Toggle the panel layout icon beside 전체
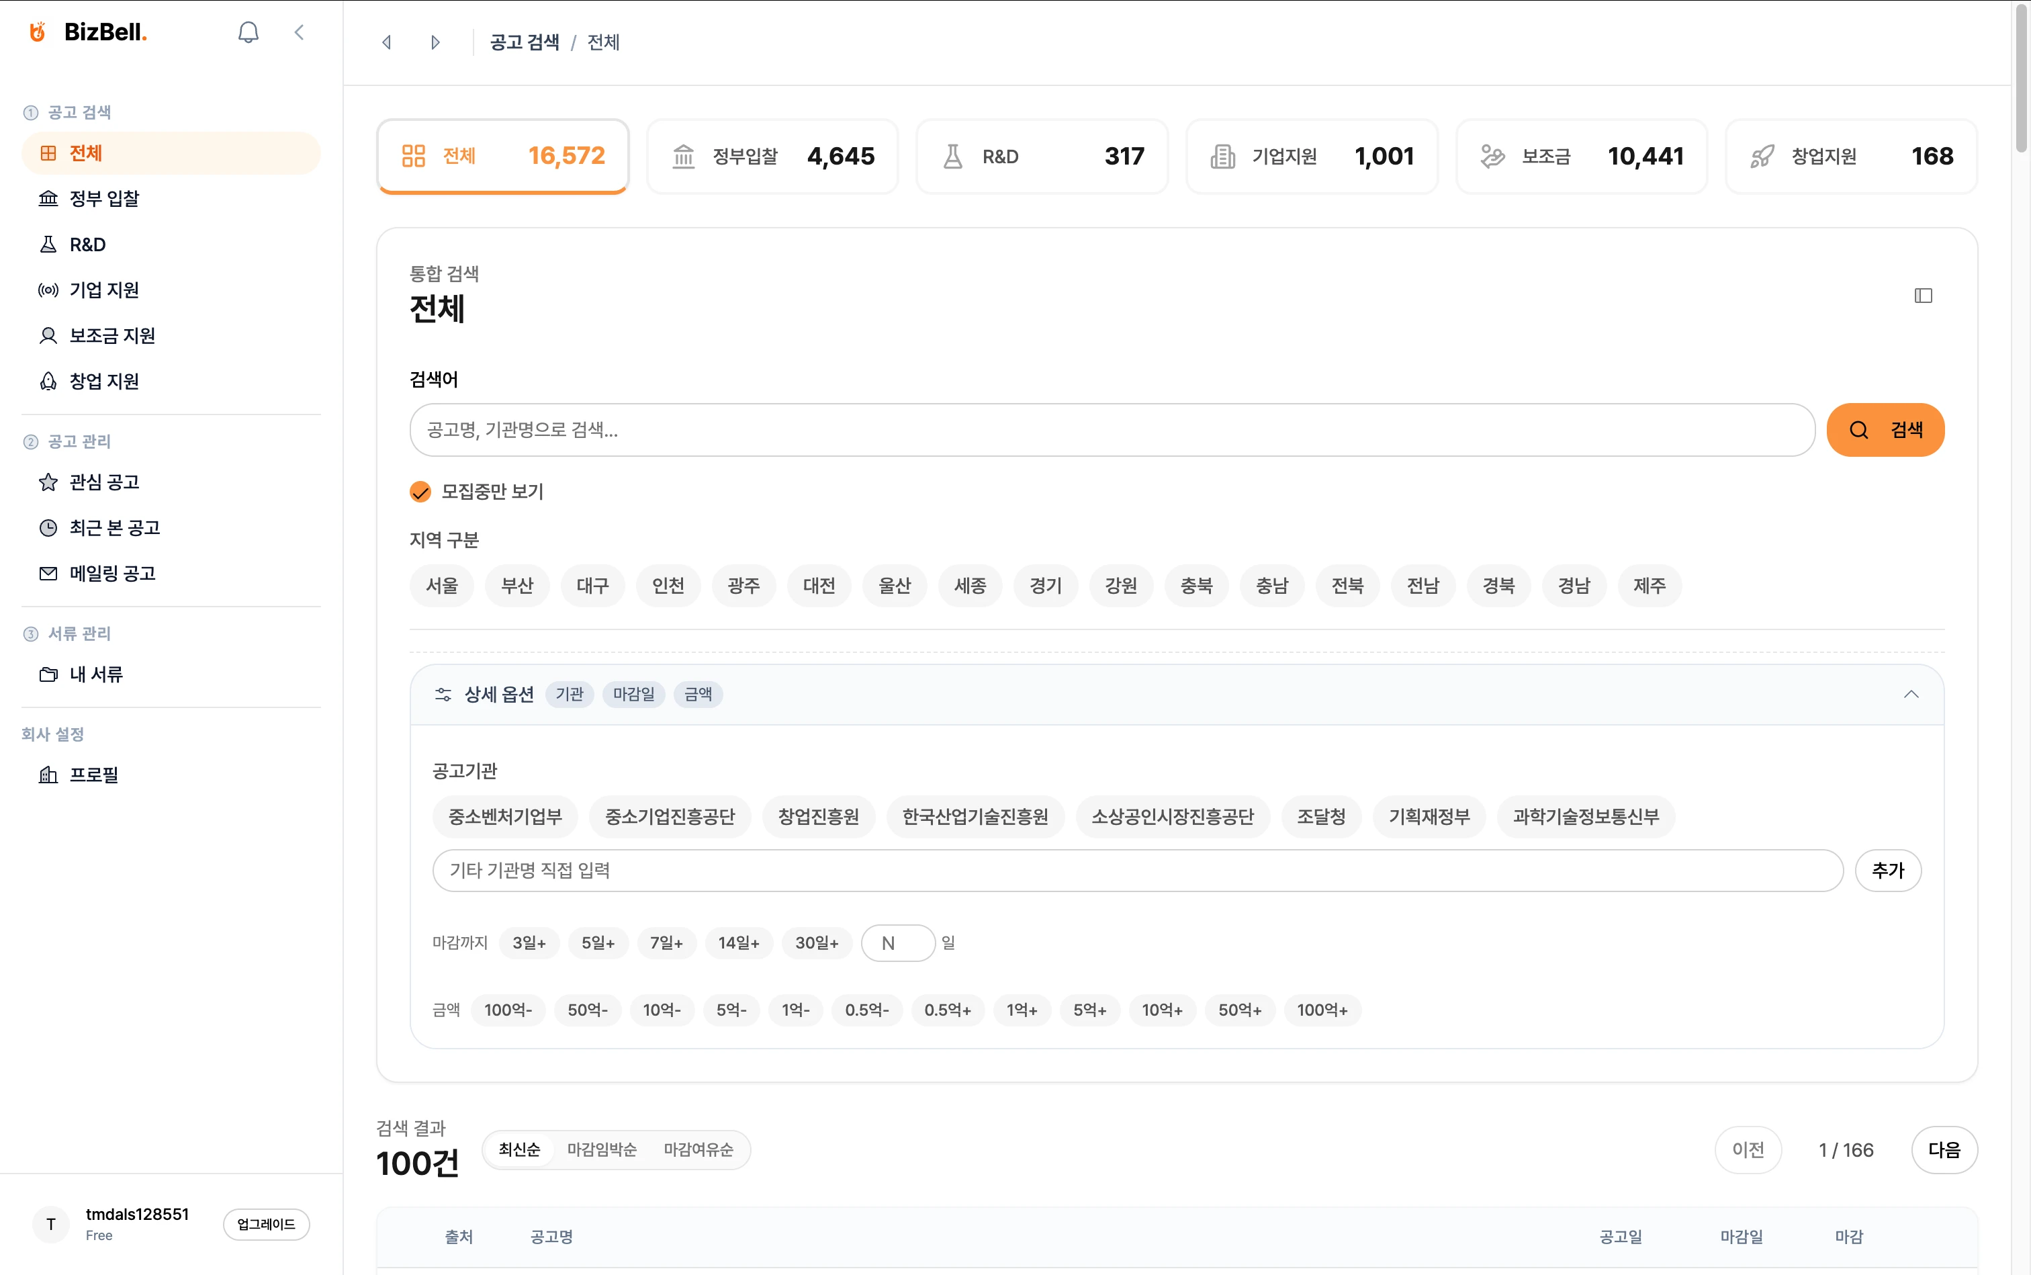2031x1275 pixels. point(1922,295)
